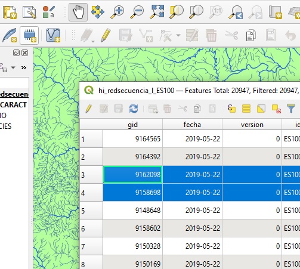Click New Temporary Scratch Layer chip icon
Screen dimensions: 300x269
click(x=29, y=35)
